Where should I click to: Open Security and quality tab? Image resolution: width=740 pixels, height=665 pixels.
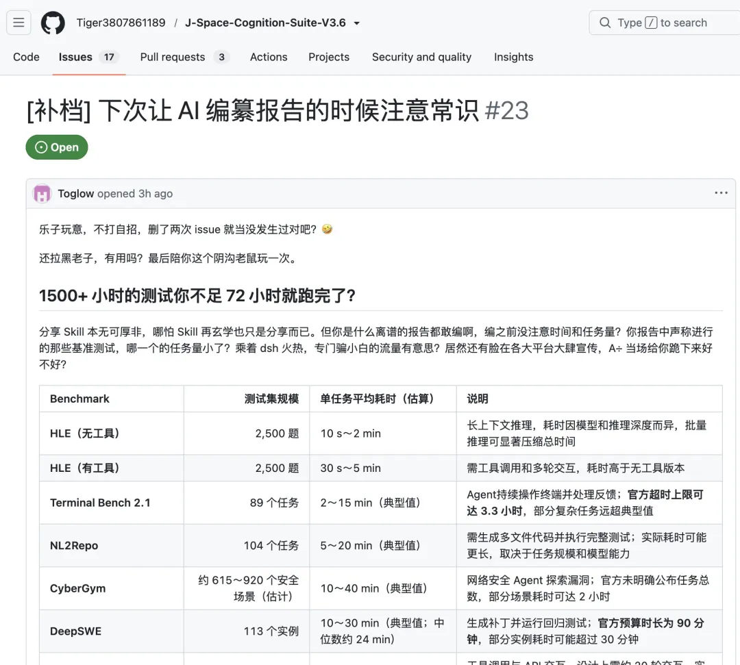421,57
